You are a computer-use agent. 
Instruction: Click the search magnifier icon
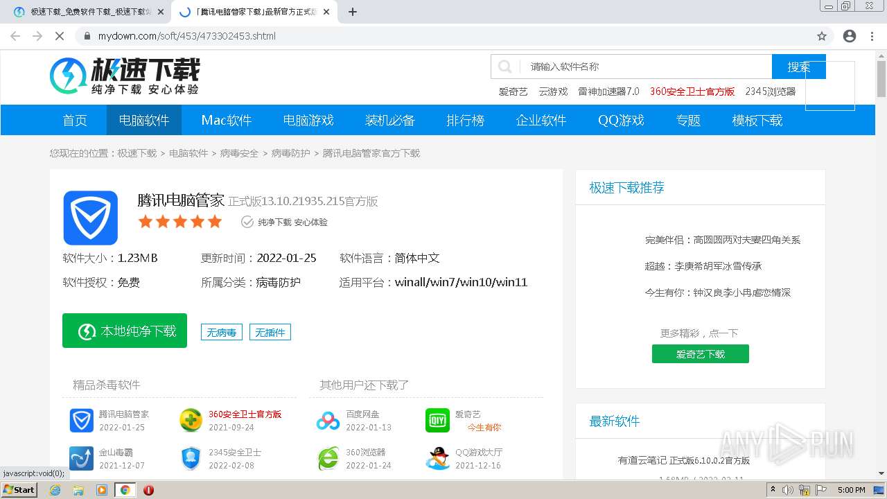tap(505, 67)
